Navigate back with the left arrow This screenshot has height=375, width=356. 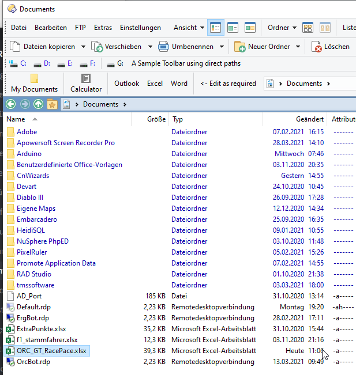[10, 104]
